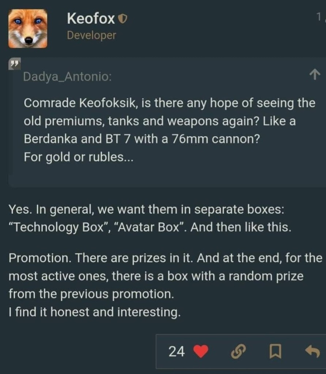326x374 pixels.
Task: Click the heart icon to like the post
Action: pyautogui.click(x=200, y=352)
